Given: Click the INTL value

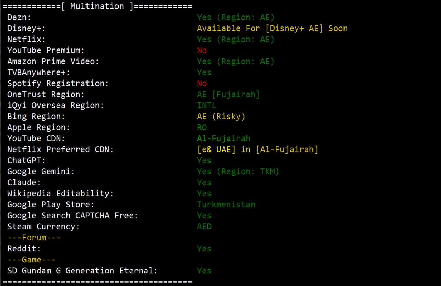Looking at the screenshot, I should pos(207,105).
